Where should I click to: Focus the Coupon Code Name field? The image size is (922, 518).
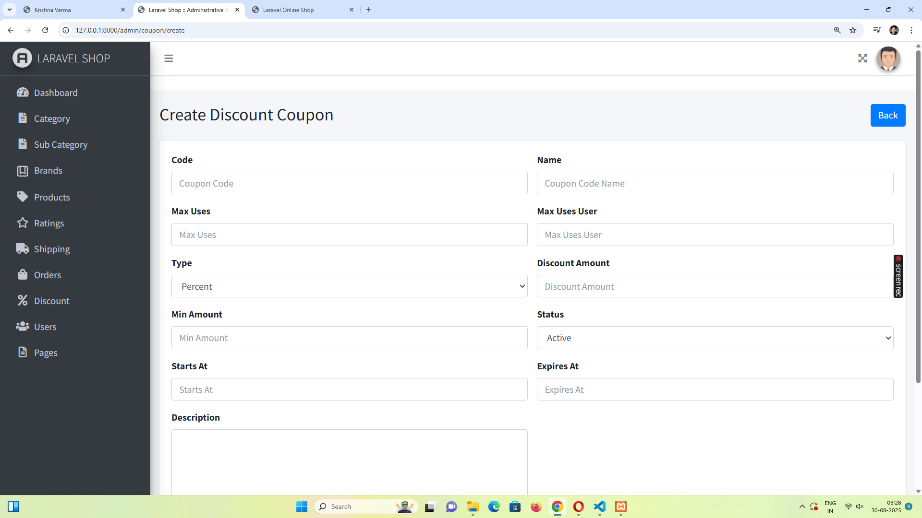click(715, 183)
